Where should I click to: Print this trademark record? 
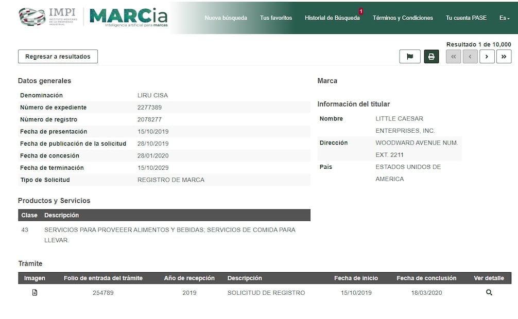(x=431, y=57)
